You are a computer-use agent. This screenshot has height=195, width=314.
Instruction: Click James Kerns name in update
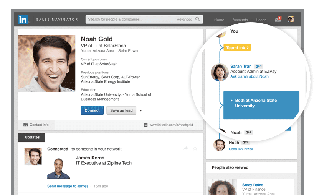[x=90, y=158]
